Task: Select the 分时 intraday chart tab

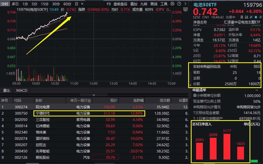Action: (5, 4)
